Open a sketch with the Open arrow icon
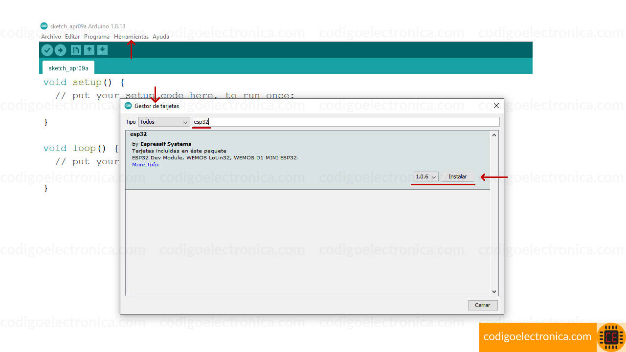 [x=89, y=50]
